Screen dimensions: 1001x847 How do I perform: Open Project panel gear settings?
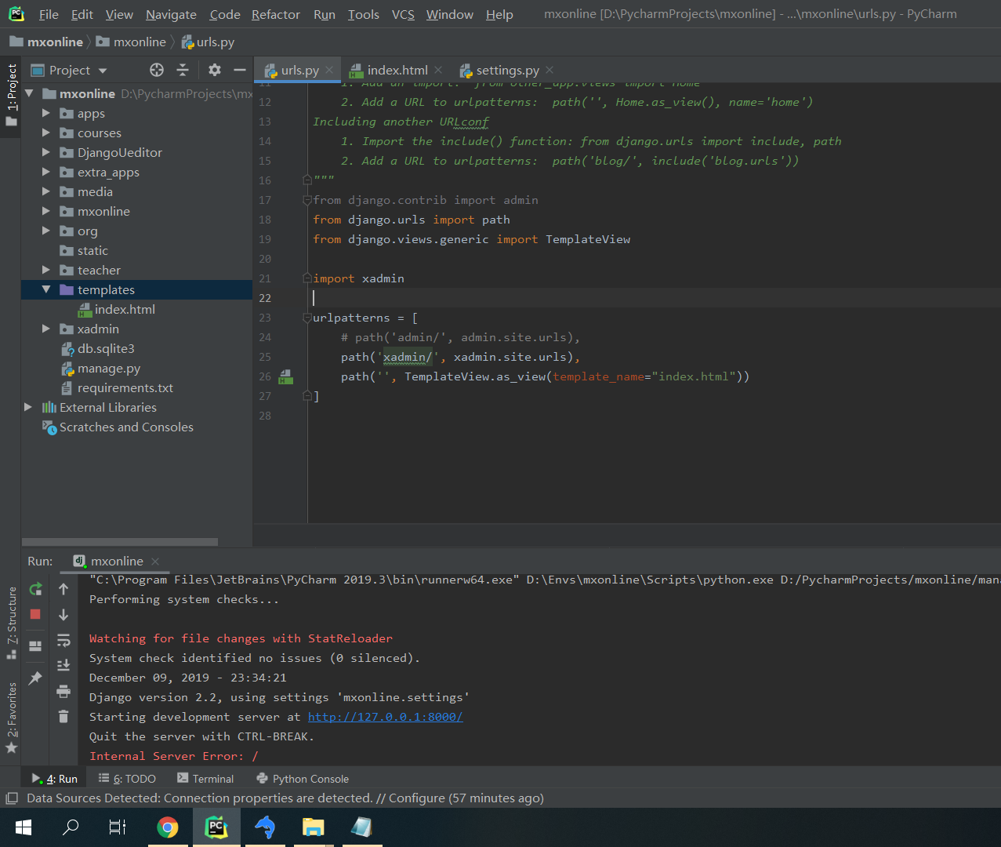point(215,71)
